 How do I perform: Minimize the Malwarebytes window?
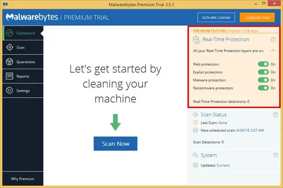click(256, 4)
